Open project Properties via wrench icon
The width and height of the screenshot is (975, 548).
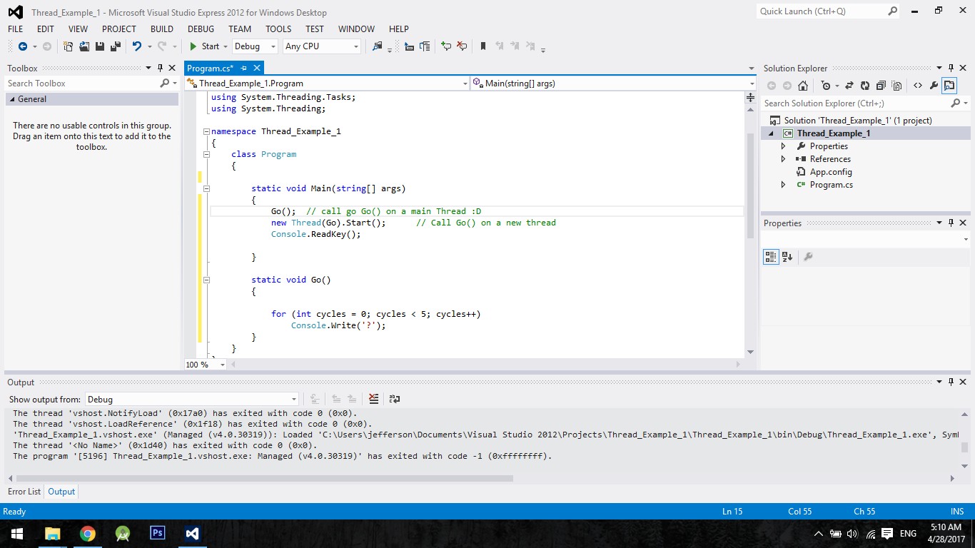coord(934,86)
